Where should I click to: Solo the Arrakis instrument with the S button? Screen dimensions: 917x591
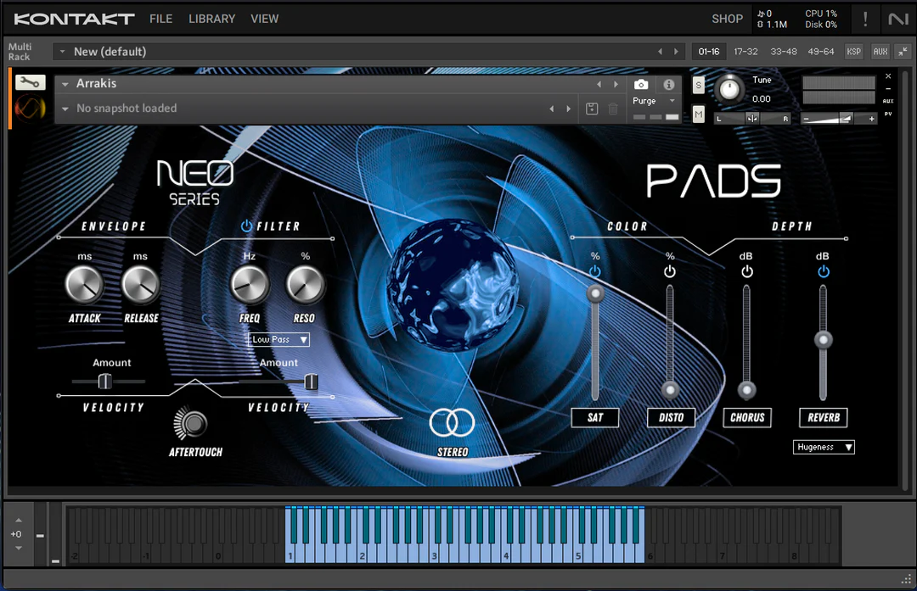tap(697, 85)
